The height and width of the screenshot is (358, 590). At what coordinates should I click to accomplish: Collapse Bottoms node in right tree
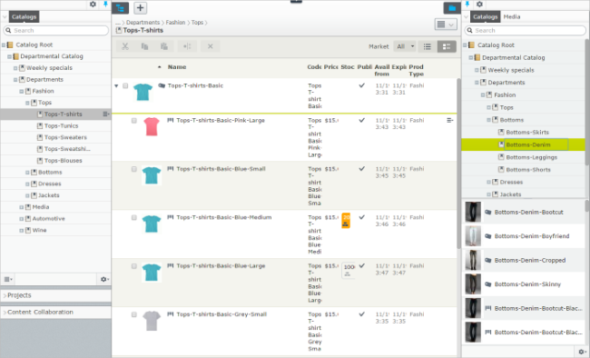click(x=488, y=120)
